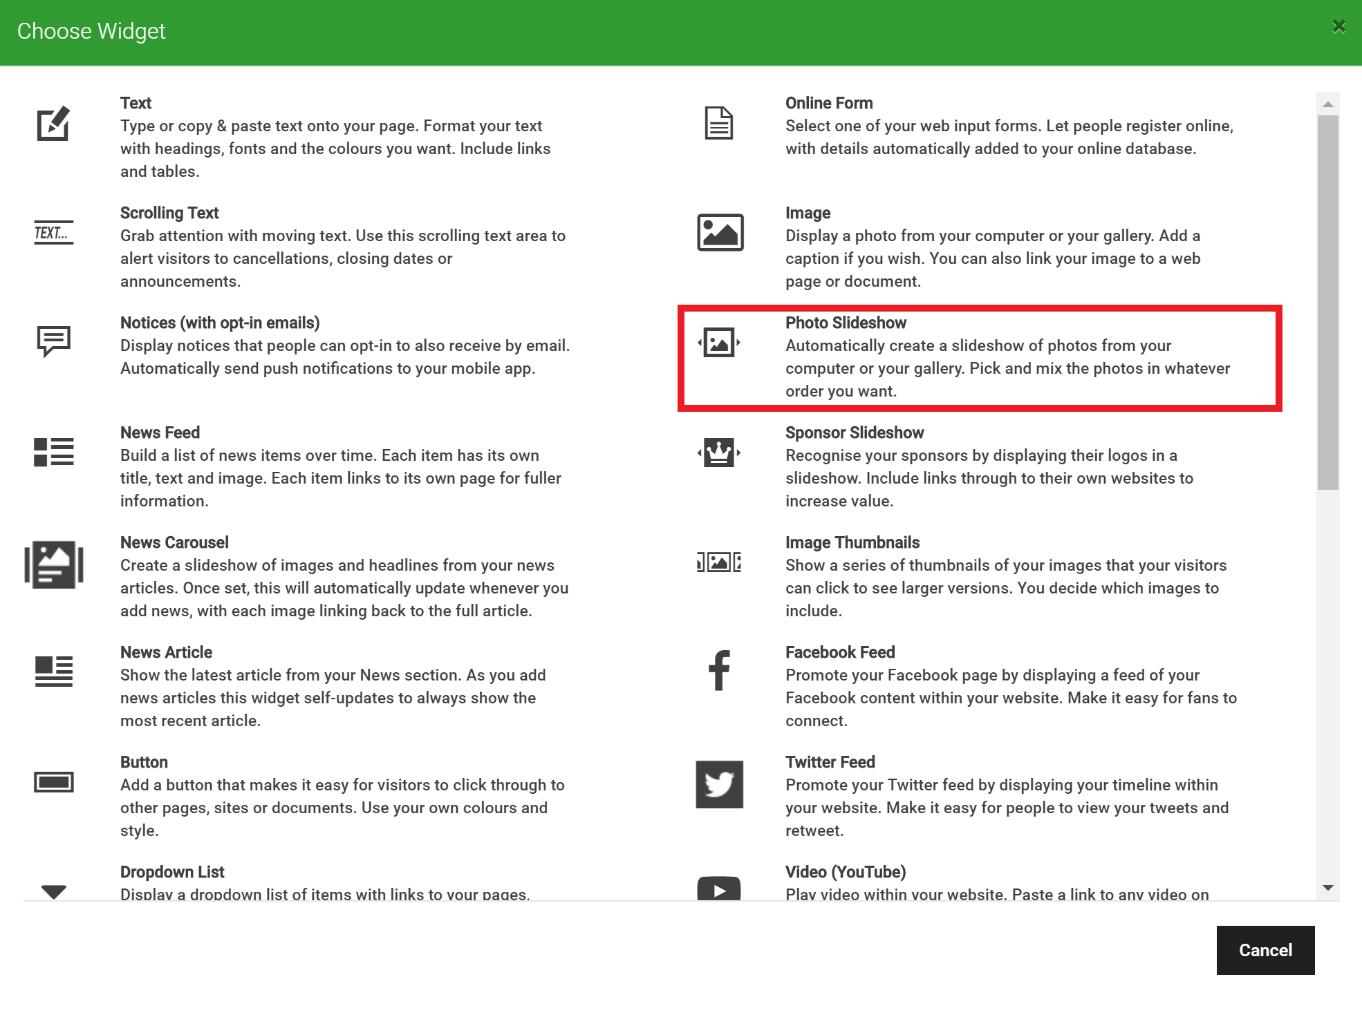The width and height of the screenshot is (1362, 1017).
Task: Choose the Notices speech bubble icon
Action: point(53,341)
